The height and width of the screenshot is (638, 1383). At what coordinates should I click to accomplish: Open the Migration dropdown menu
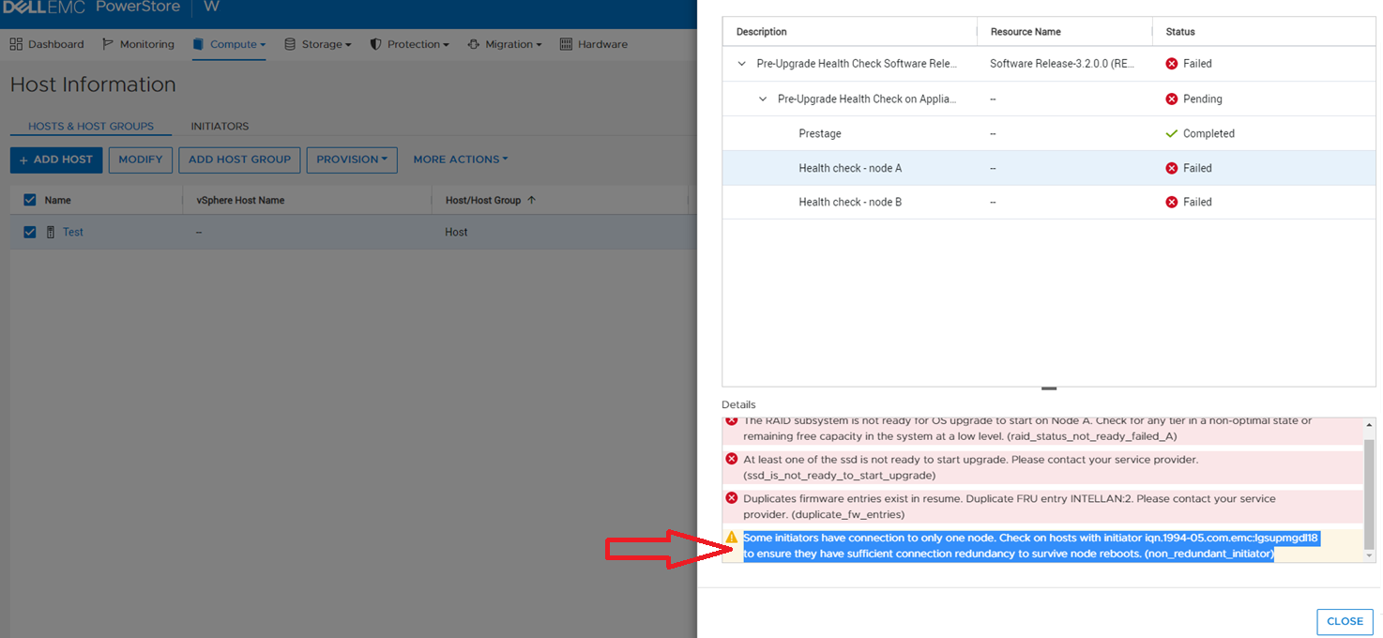[x=504, y=44]
